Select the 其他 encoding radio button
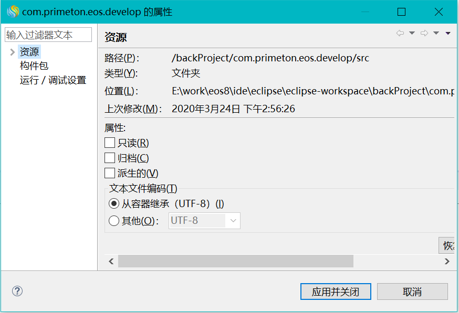459x313 pixels. pyautogui.click(x=113, y=221)
